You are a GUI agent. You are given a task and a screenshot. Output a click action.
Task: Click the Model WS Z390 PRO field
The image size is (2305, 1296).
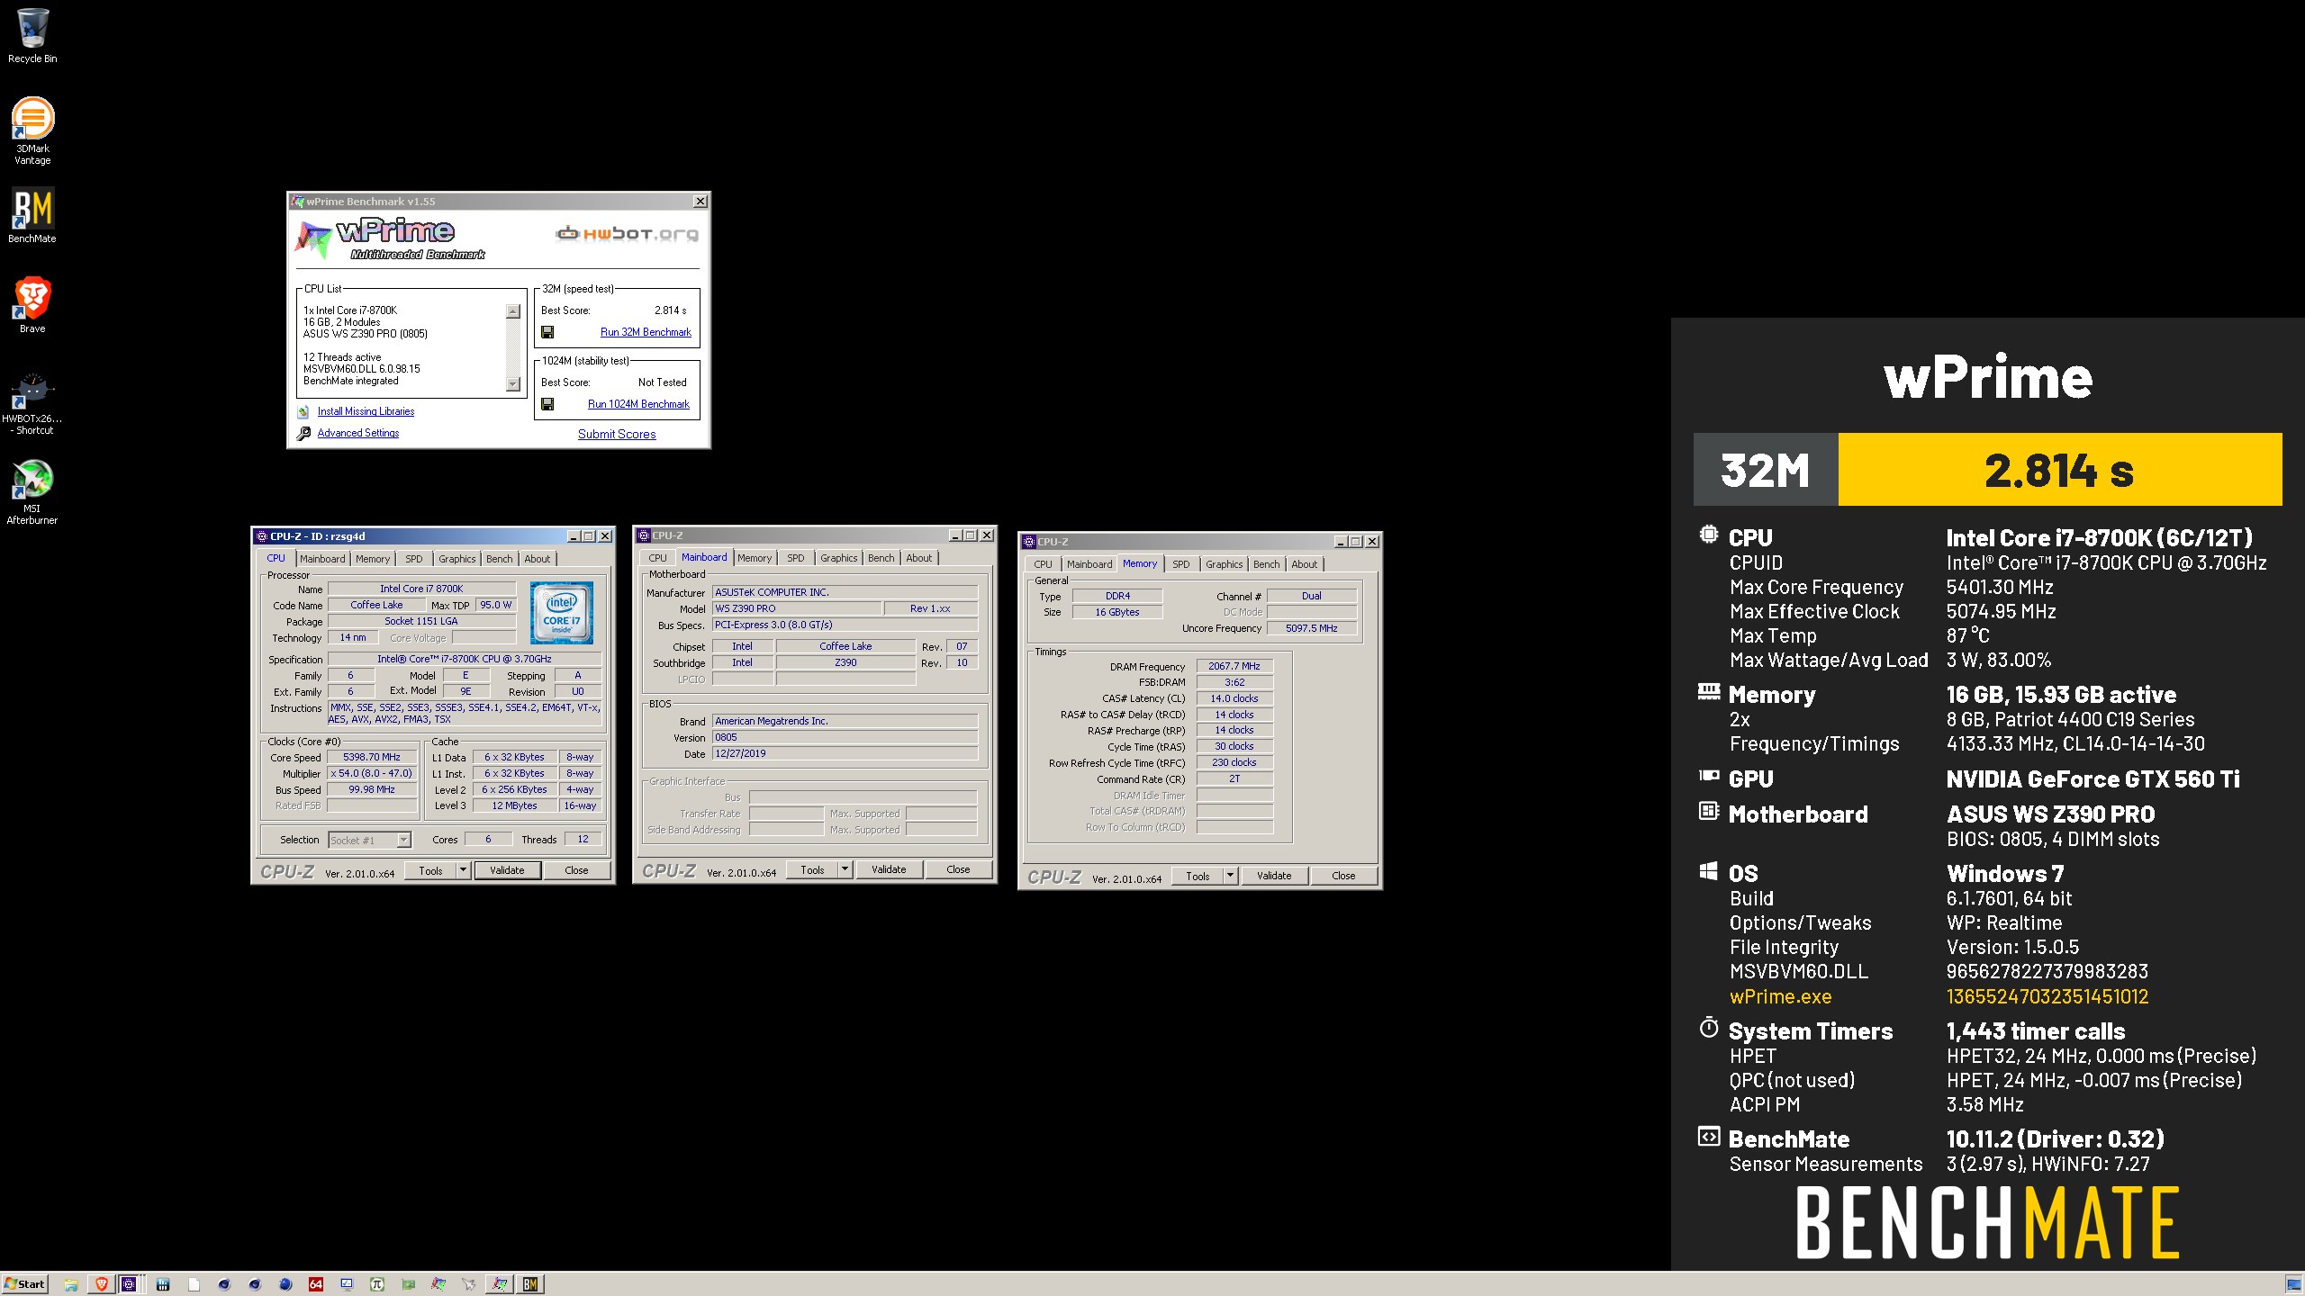pos(797,608)
